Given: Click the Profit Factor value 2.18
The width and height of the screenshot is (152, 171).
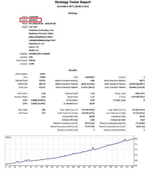Looking at the screenshot, I should [43, 93].
